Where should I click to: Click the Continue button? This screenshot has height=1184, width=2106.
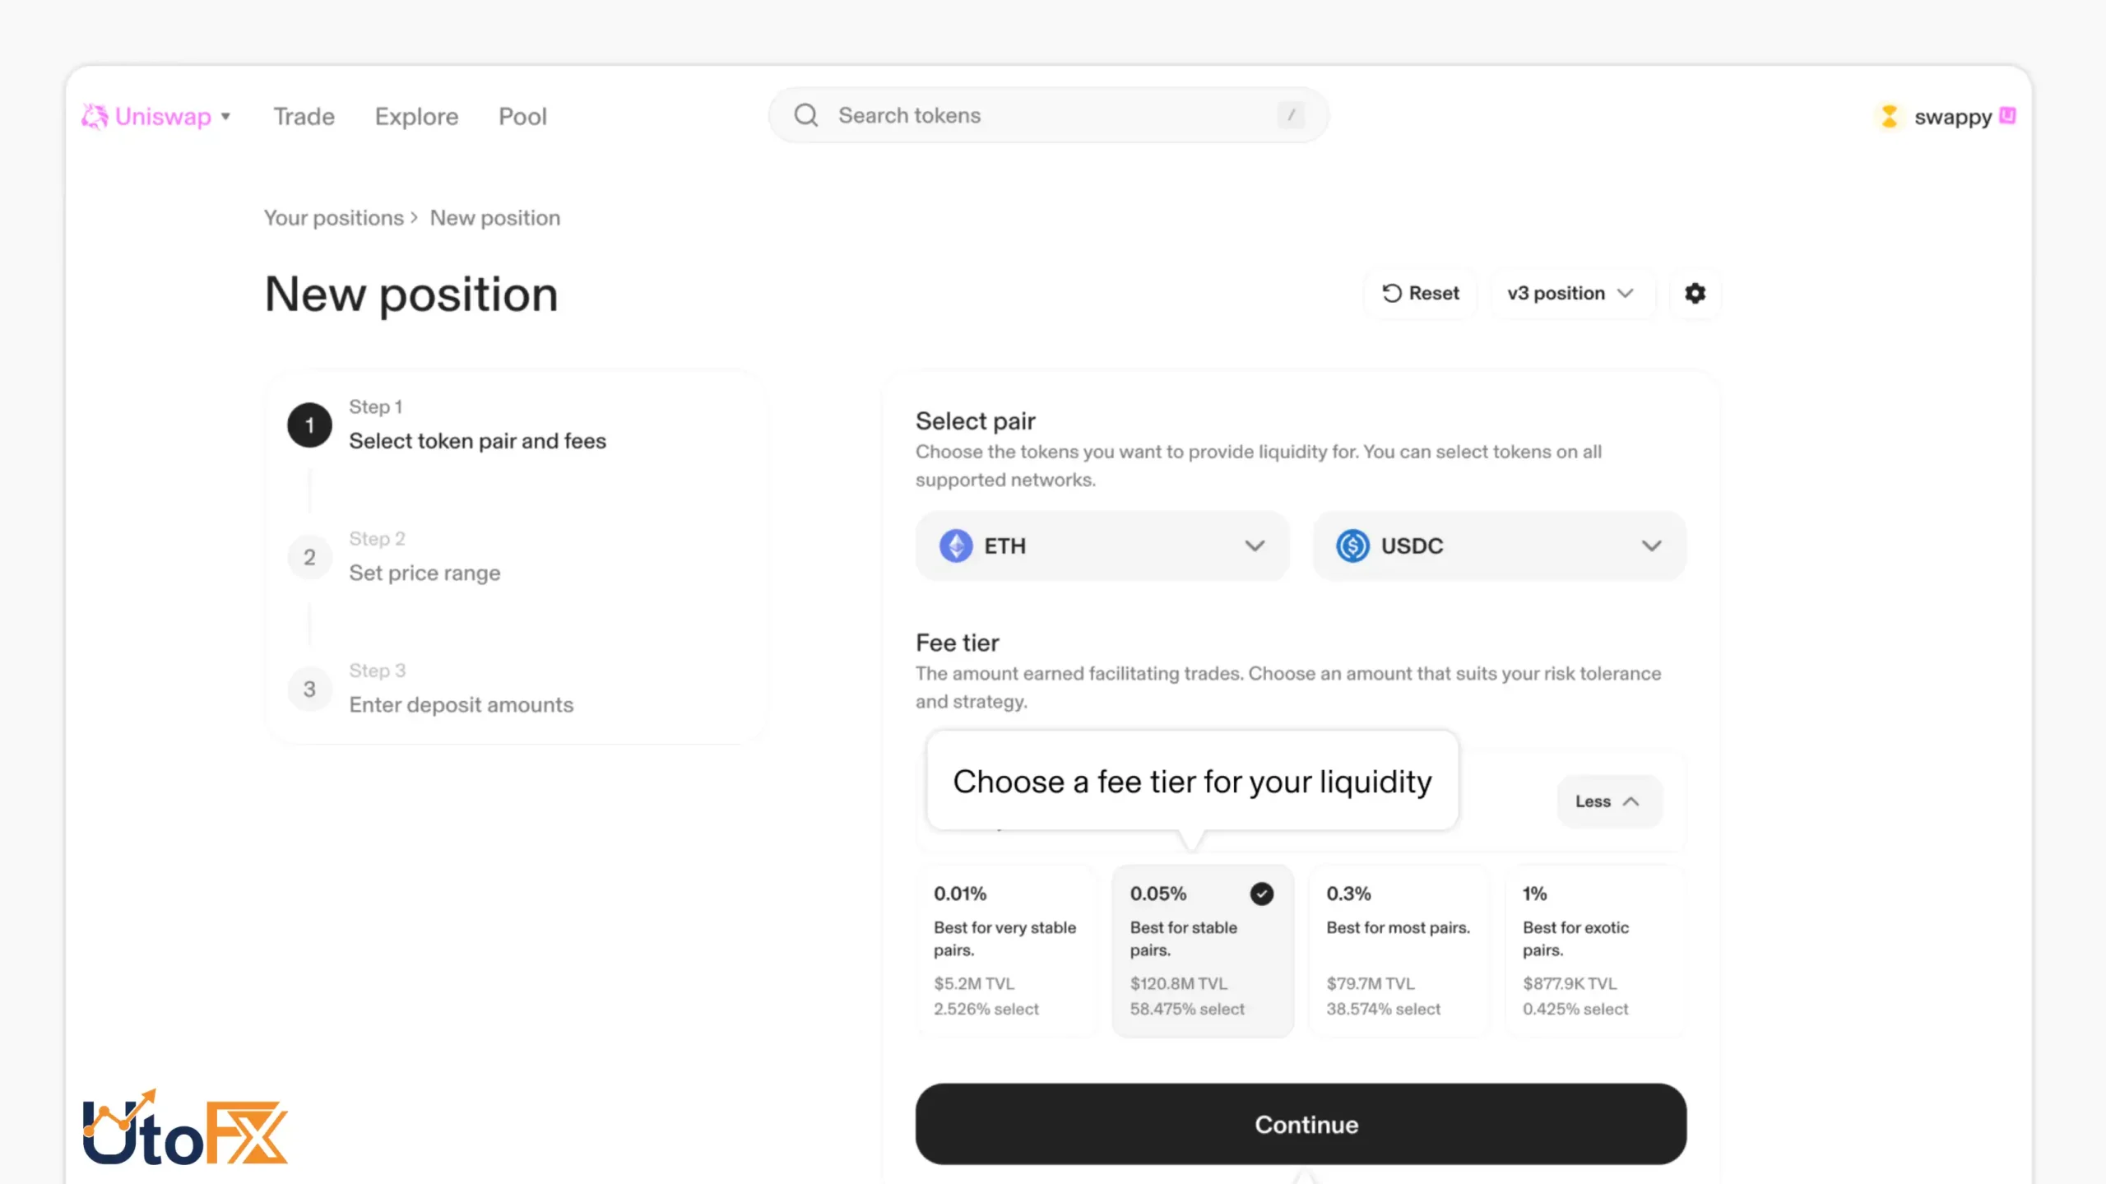[x=1301, y=1124]
